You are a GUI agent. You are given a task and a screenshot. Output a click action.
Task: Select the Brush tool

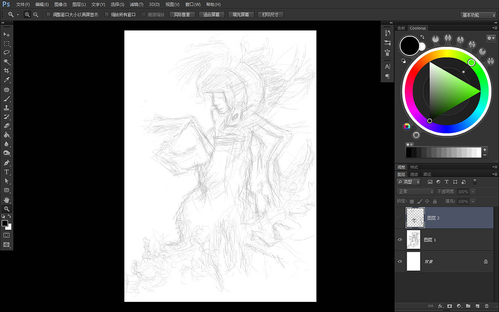(7, 99)
